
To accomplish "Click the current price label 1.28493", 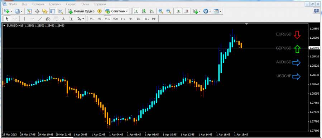I will (x=314, y=48).
